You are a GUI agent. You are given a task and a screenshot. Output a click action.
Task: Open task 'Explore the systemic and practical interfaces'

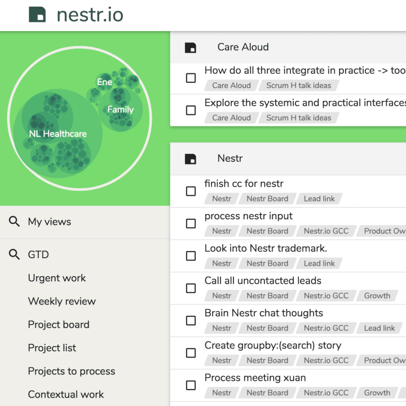(x=305, y=103)
